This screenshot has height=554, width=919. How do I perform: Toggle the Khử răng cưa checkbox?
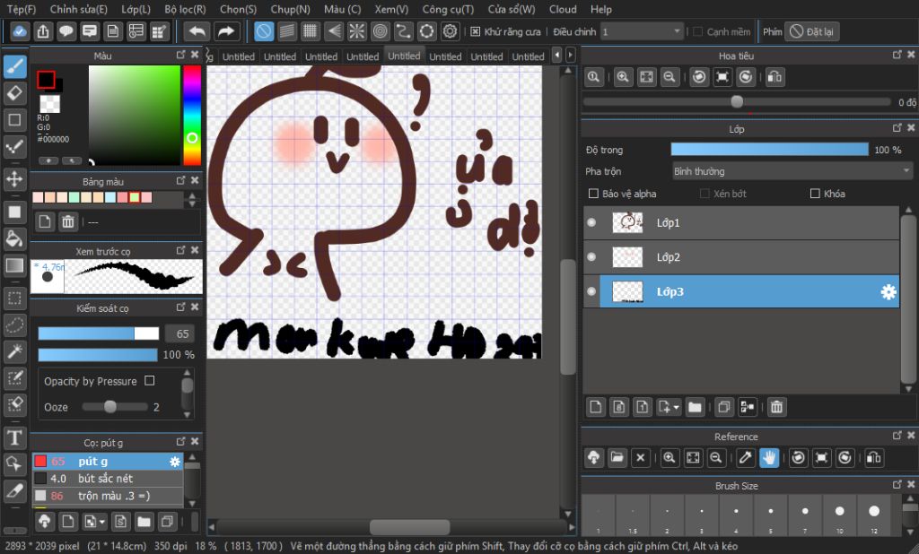click(x=476, y=31)
